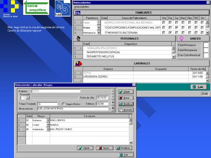211x158 pixels.
Task: Click the Empresa input field
Action: [x=56, y=91]
